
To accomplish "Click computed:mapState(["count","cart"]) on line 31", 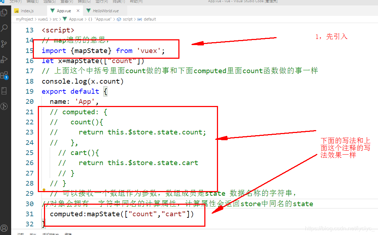I will 122,214.
